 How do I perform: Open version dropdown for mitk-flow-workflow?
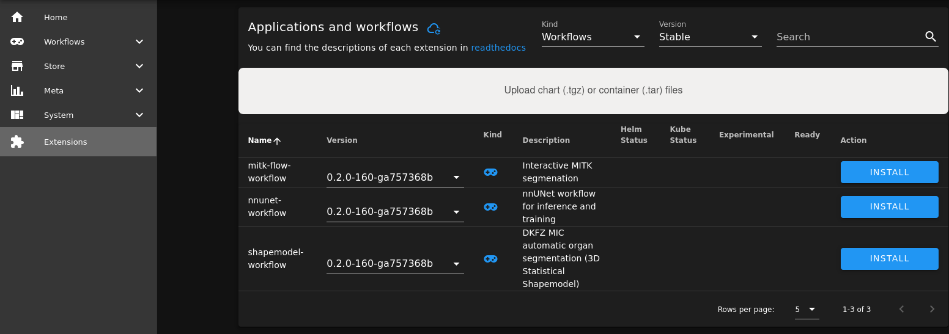[x=394, y=178]
